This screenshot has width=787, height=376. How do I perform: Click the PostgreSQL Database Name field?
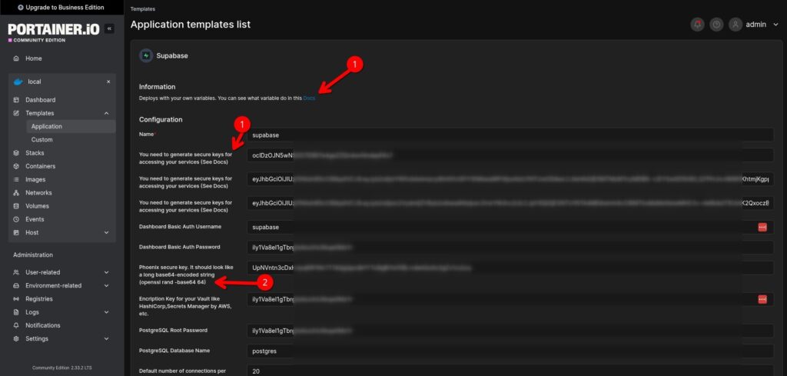510,351
